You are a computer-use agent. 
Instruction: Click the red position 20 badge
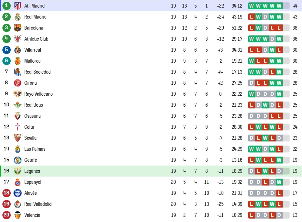[6, 215]
